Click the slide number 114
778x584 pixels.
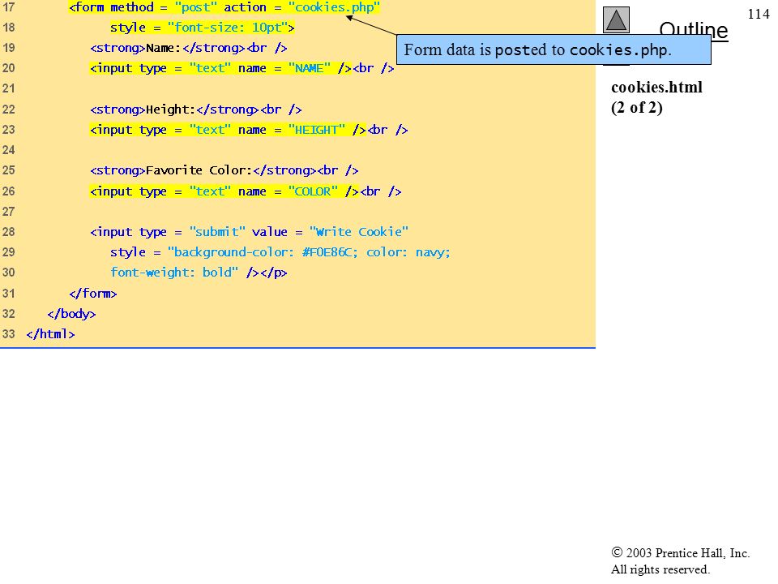[x=759, y=14]
